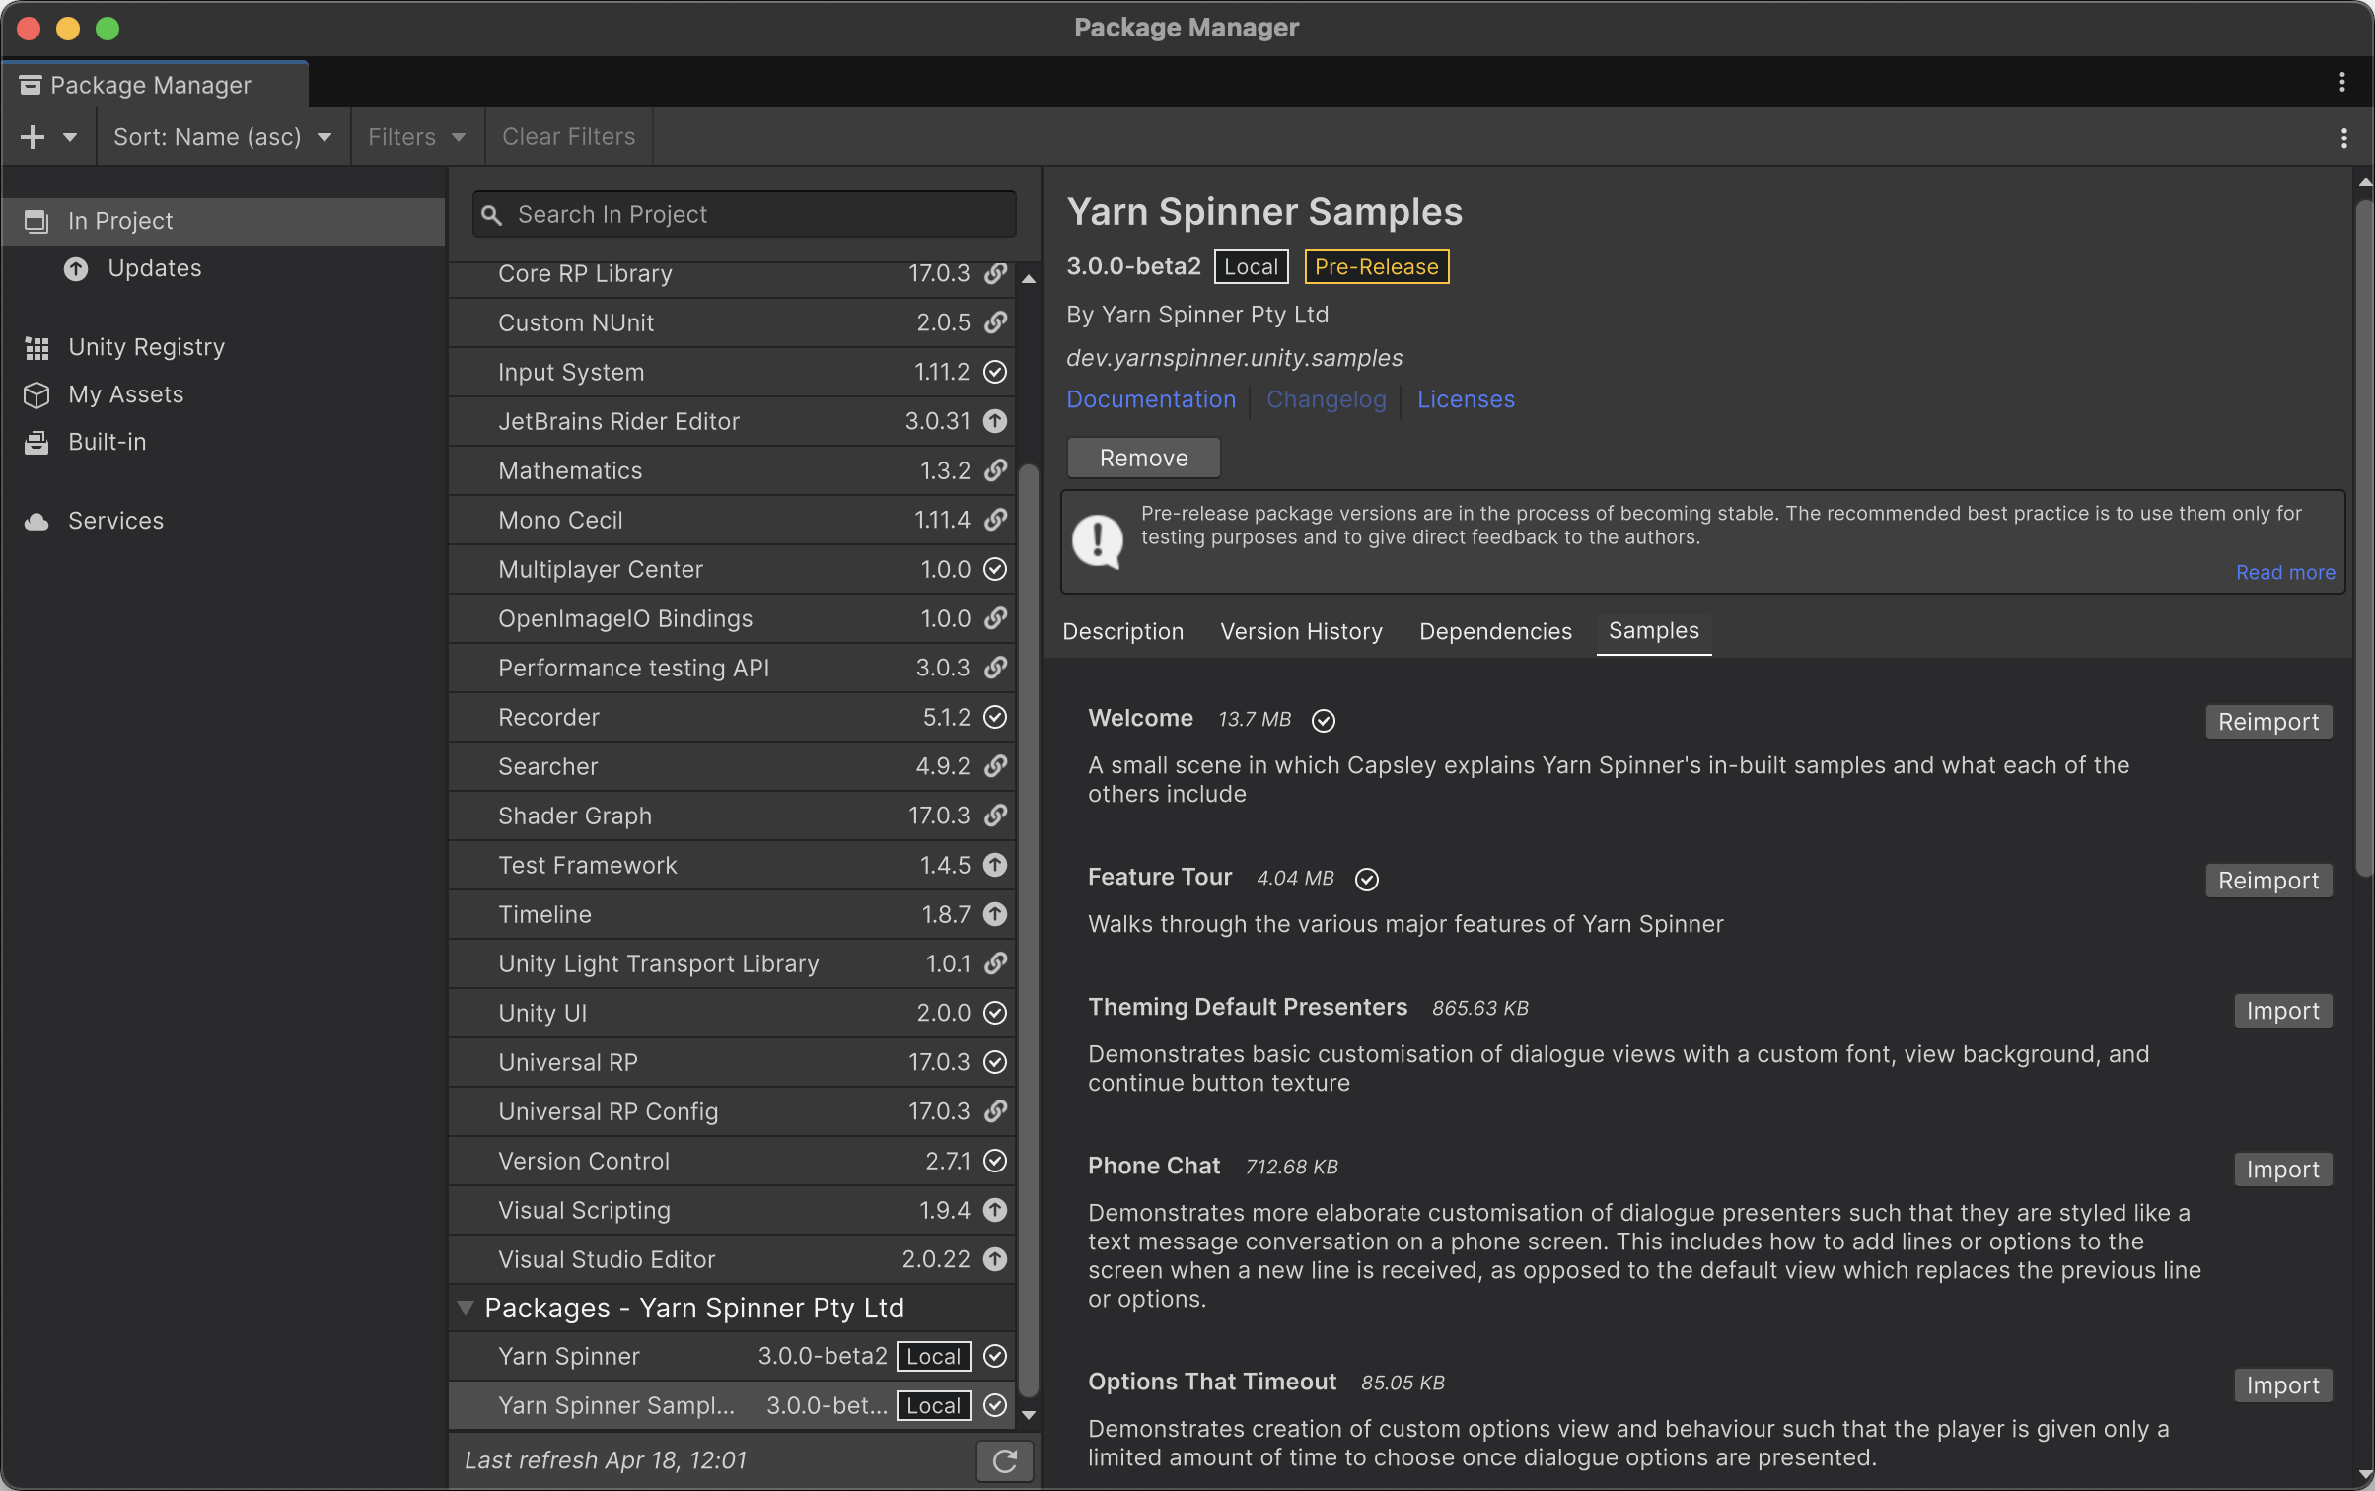Screen dimensions: 2375x1491
Task: Open the Documentation link
Action: (x=1150, y=399)
